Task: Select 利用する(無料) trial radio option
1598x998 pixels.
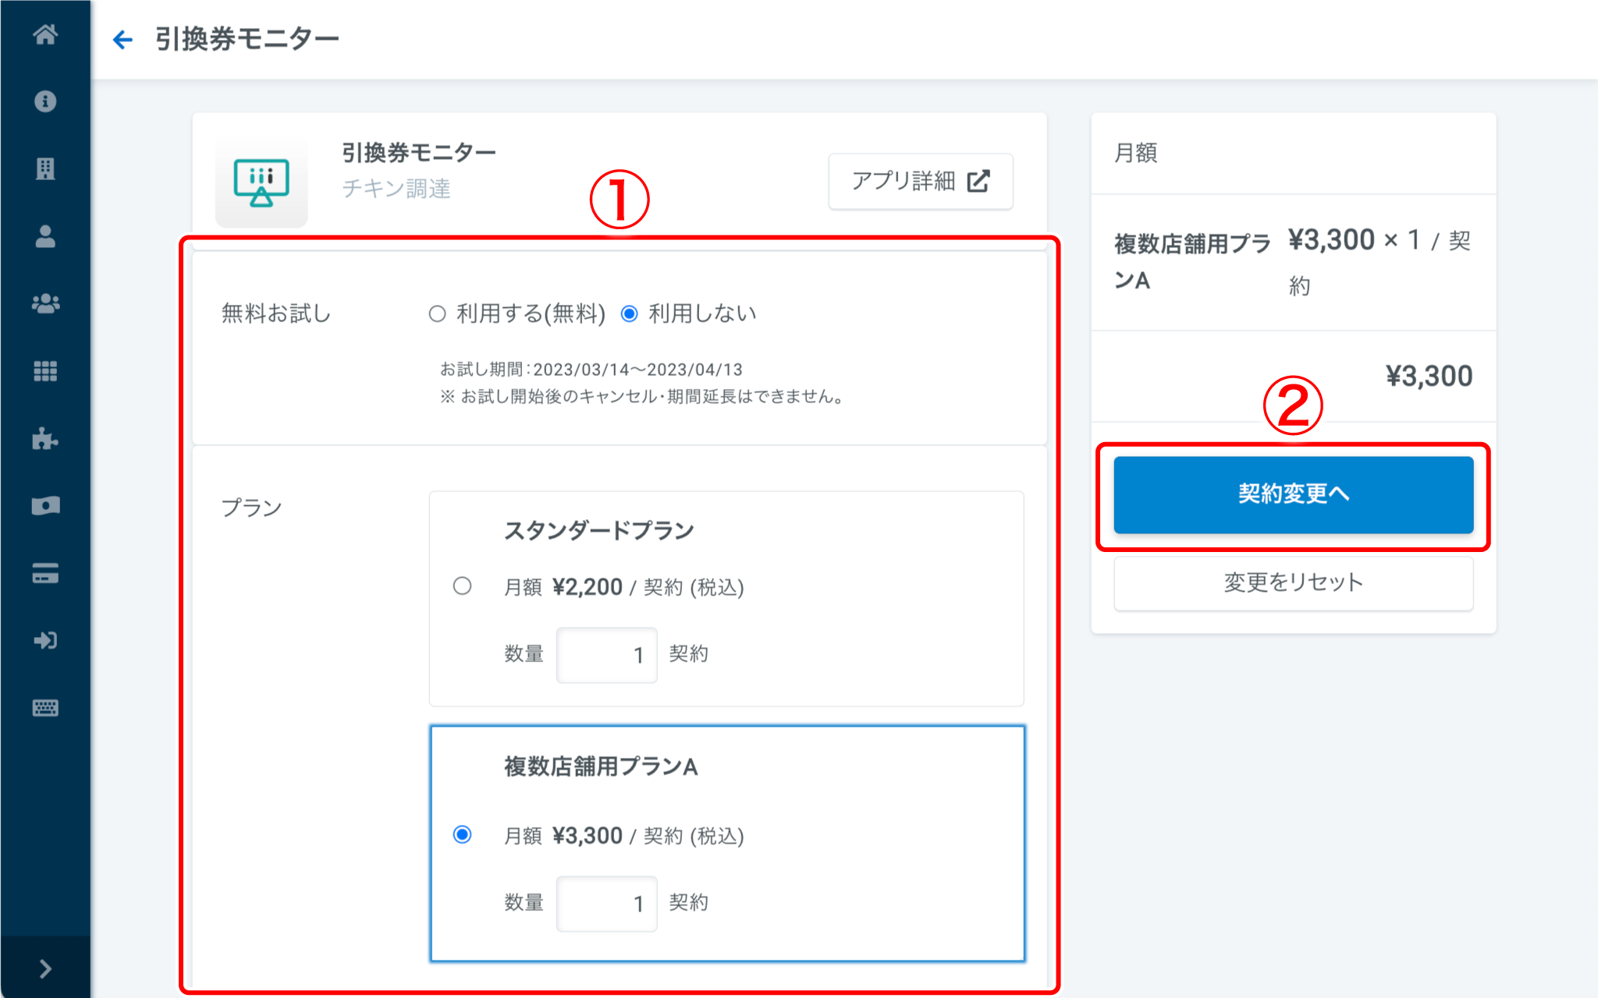Action: click(437, 313)
